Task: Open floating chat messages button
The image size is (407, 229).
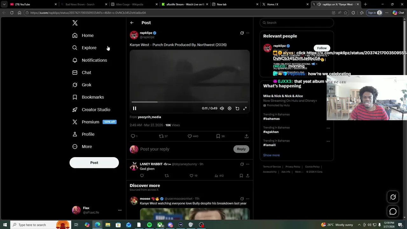Action: point(393,212)
